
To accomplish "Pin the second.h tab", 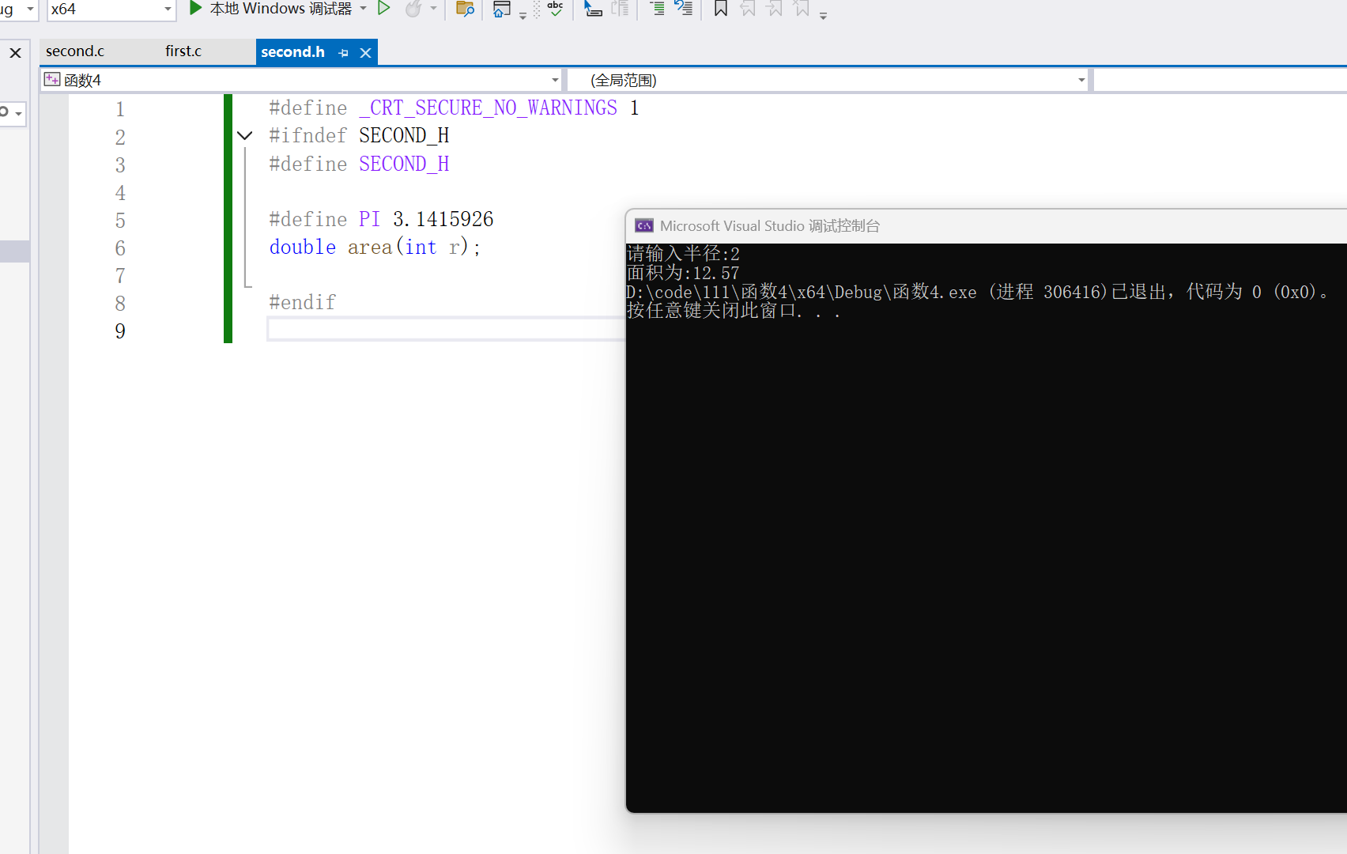I will coord(343,53).
